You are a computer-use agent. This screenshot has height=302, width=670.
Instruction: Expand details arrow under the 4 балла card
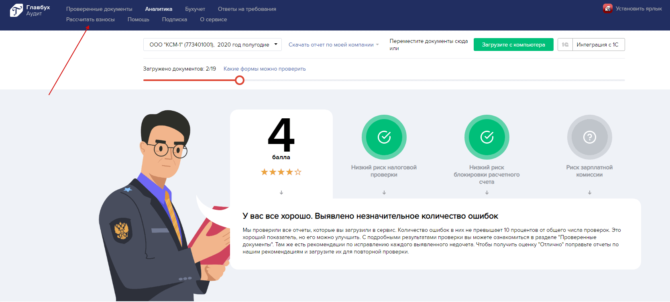point(281,193)
